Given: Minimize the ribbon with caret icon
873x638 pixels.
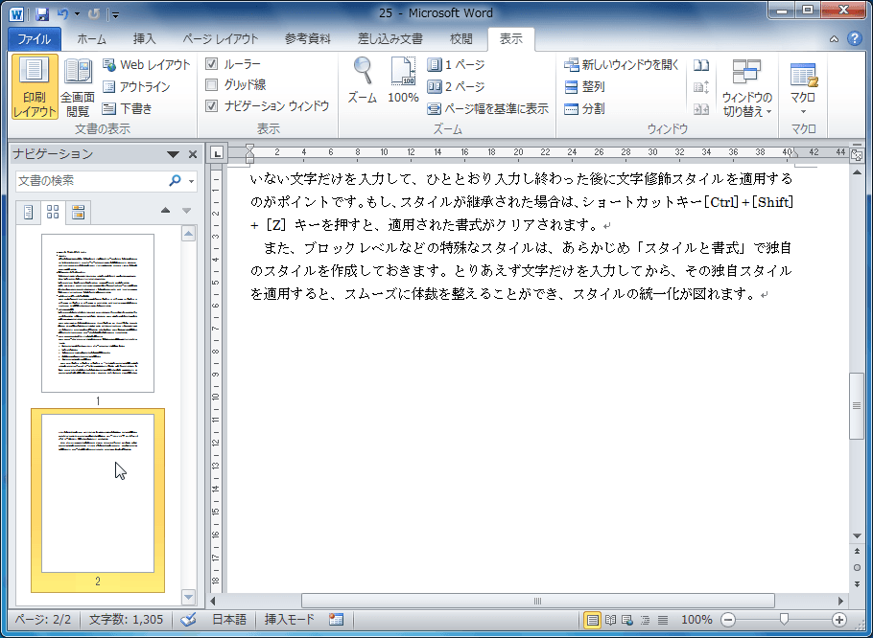Looking at the screenshot, I should (834, 39).
